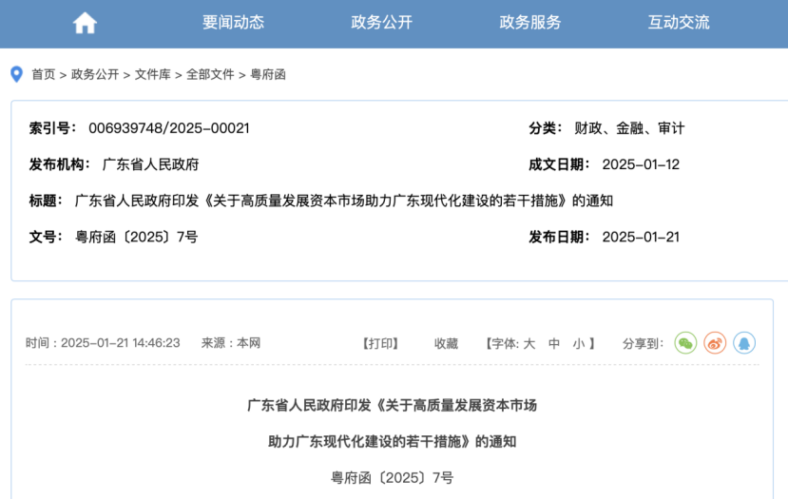Viewport: 788px width, 499px height.
Task: Select index number 006939748/2025-00021
Action: click(x=169, y=128)
